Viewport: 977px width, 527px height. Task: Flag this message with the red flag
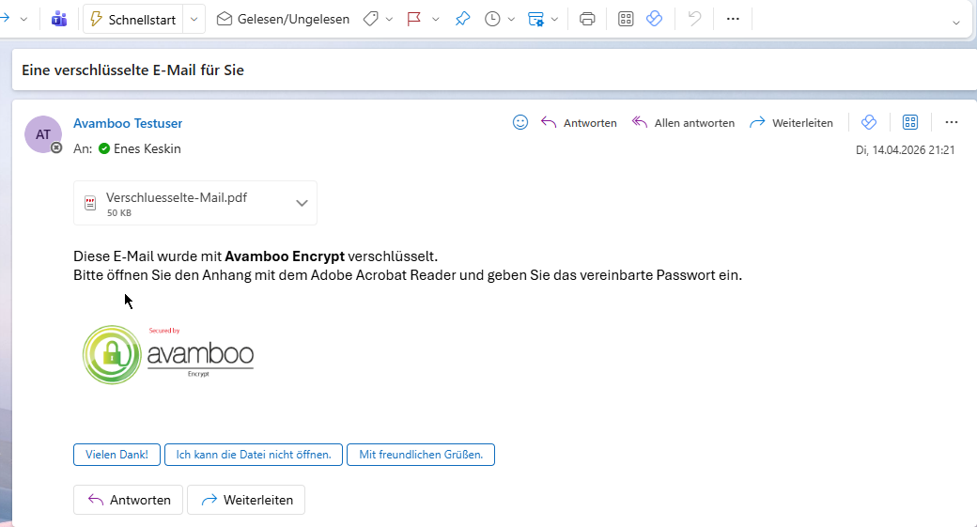[x=413, y=20]
